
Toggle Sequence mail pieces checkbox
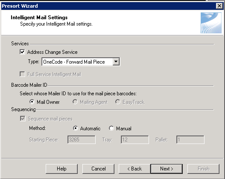click(x=23, y=119)
